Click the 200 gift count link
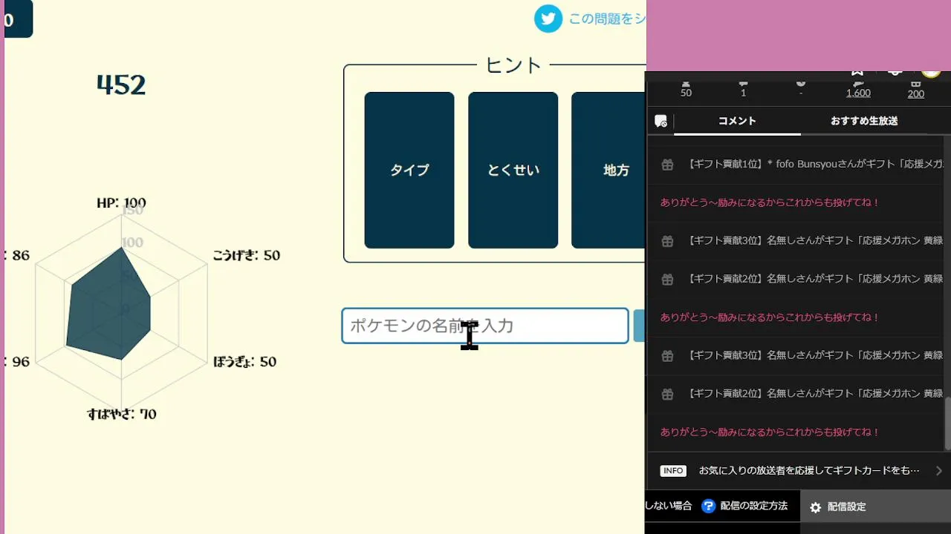Viewport: 951px width, 534px height. click(916, 93)
